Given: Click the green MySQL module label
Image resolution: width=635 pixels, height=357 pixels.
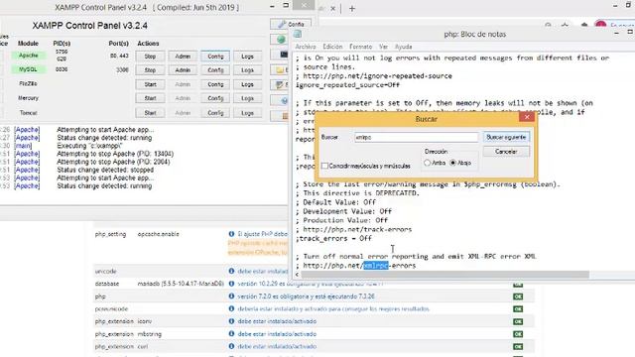Looking at the screenshot, I should pos(29,69).
